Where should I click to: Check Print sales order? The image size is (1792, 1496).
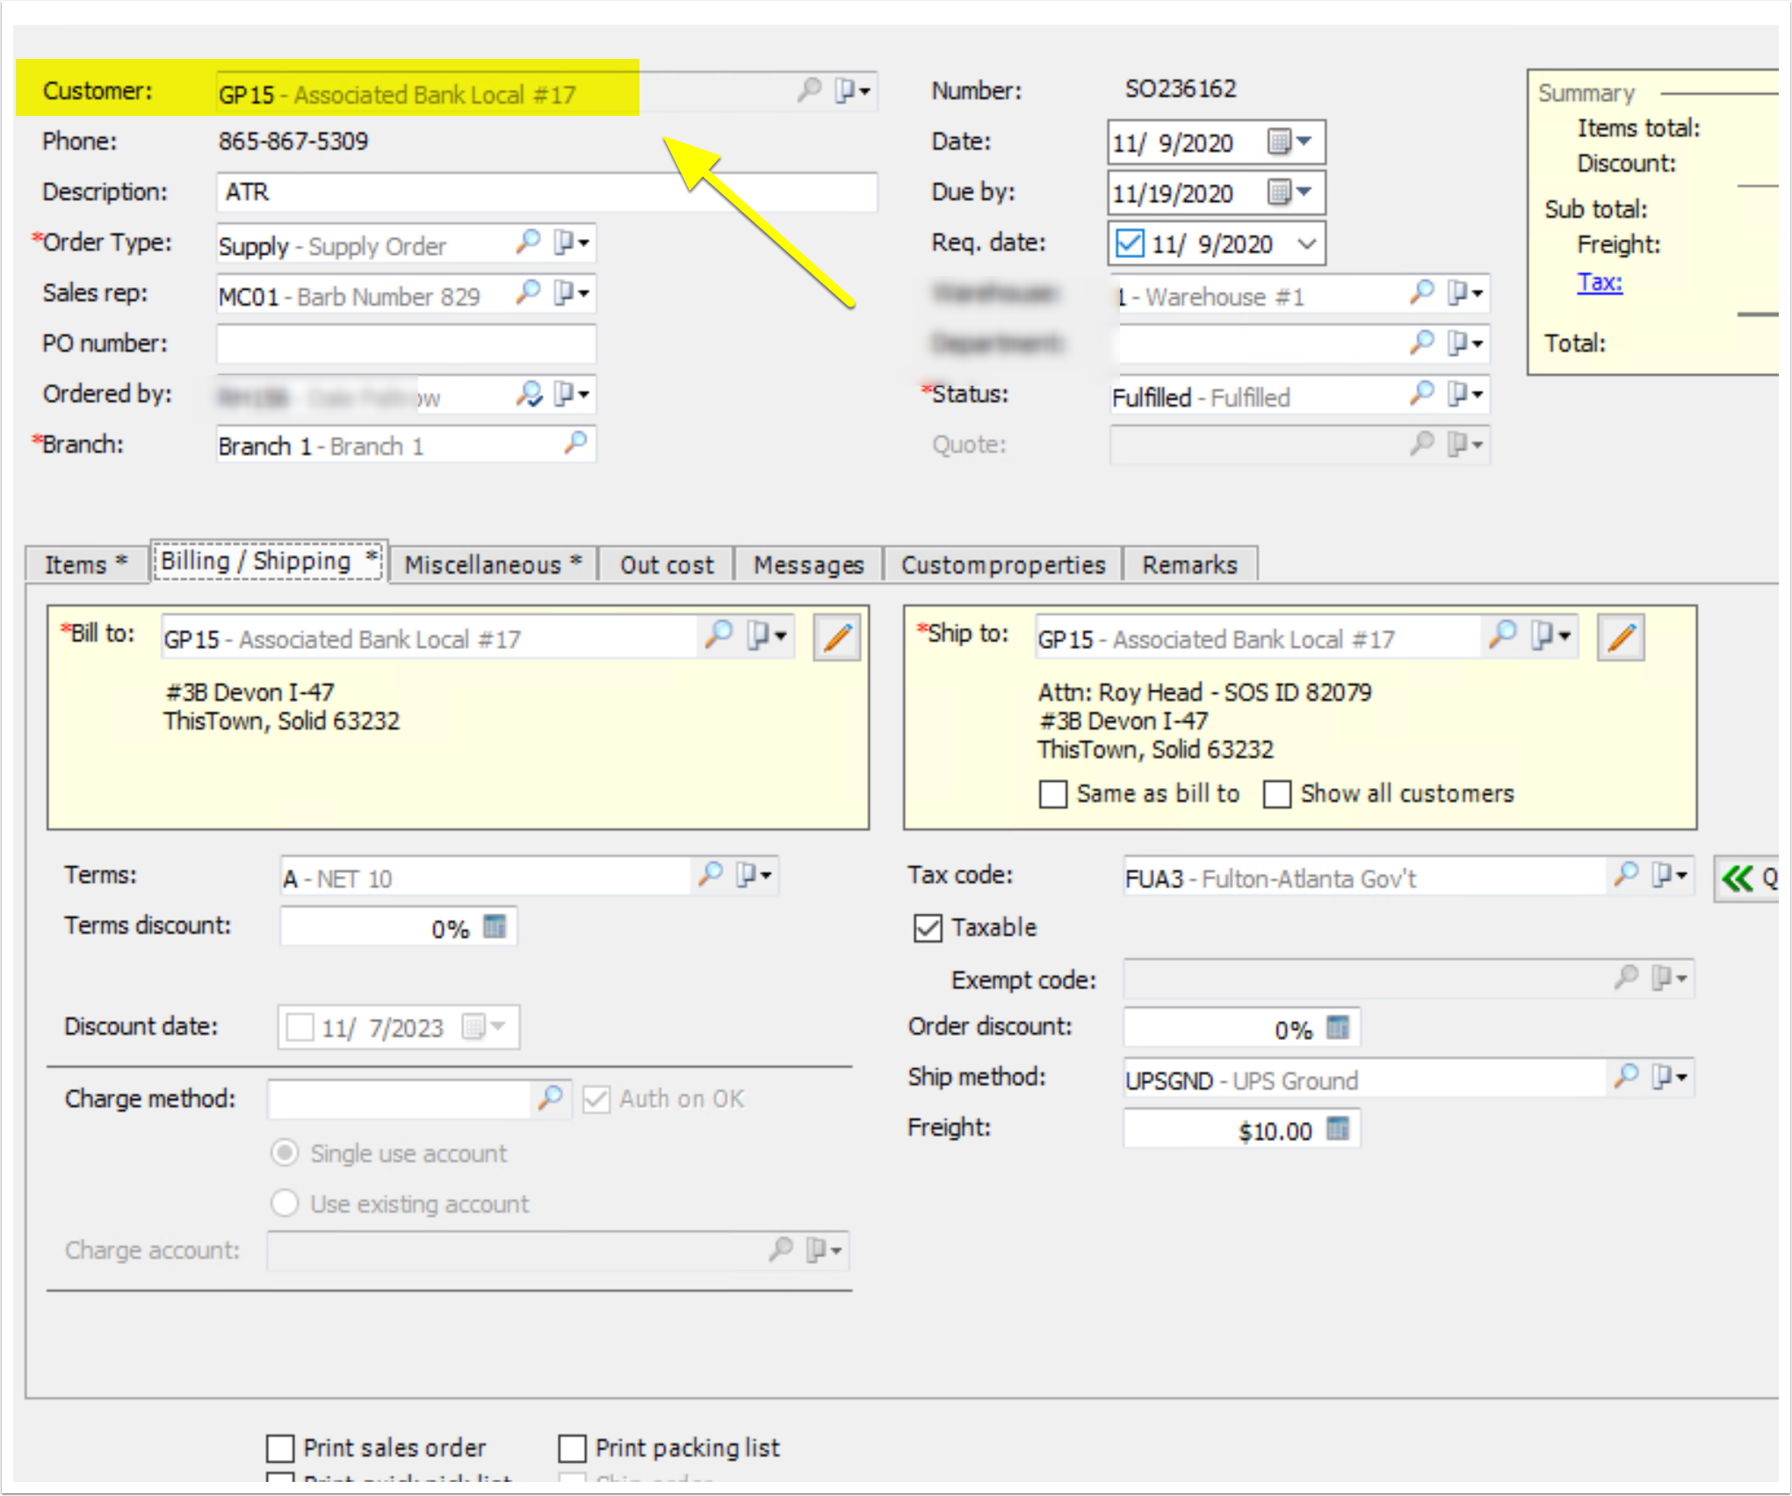point(280,1448)
